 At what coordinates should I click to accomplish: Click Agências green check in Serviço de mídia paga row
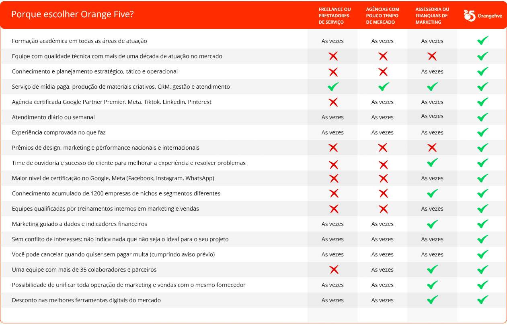[384, 86]
